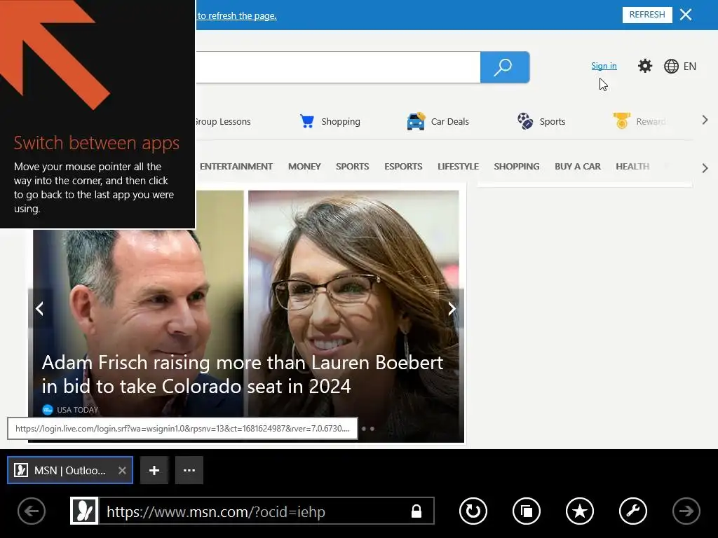This screenshot has width=718, height=538.
Task: Open tabs view icon in bottom bar
Action: [x=526, y=511]
